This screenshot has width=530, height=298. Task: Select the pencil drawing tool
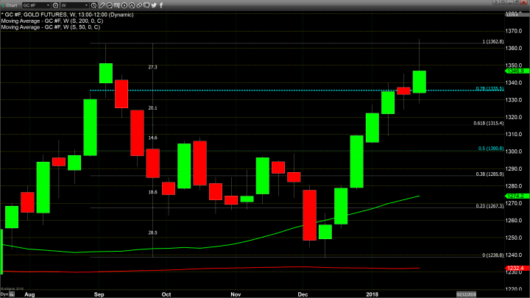(102, 5)
